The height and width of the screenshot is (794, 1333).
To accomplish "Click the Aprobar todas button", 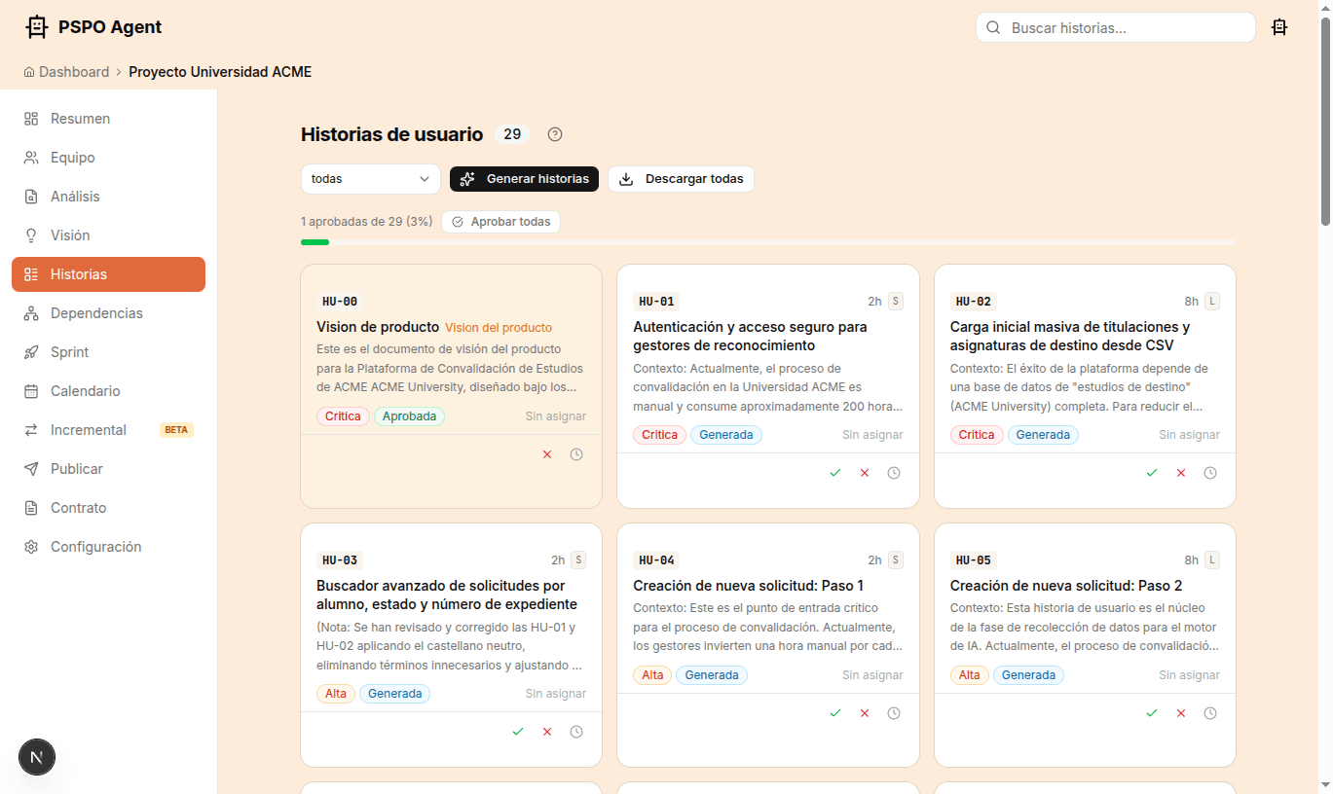I will (x=500, y=221).
